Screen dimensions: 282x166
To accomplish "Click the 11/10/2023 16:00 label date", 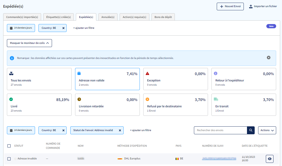I will [x=248, y=159].
